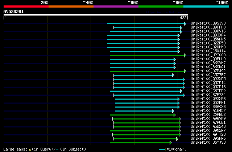The width and height of the screenshot is (232, 152).
Task: Click the green ~80% identity legend segment
Action: point(161,6)
